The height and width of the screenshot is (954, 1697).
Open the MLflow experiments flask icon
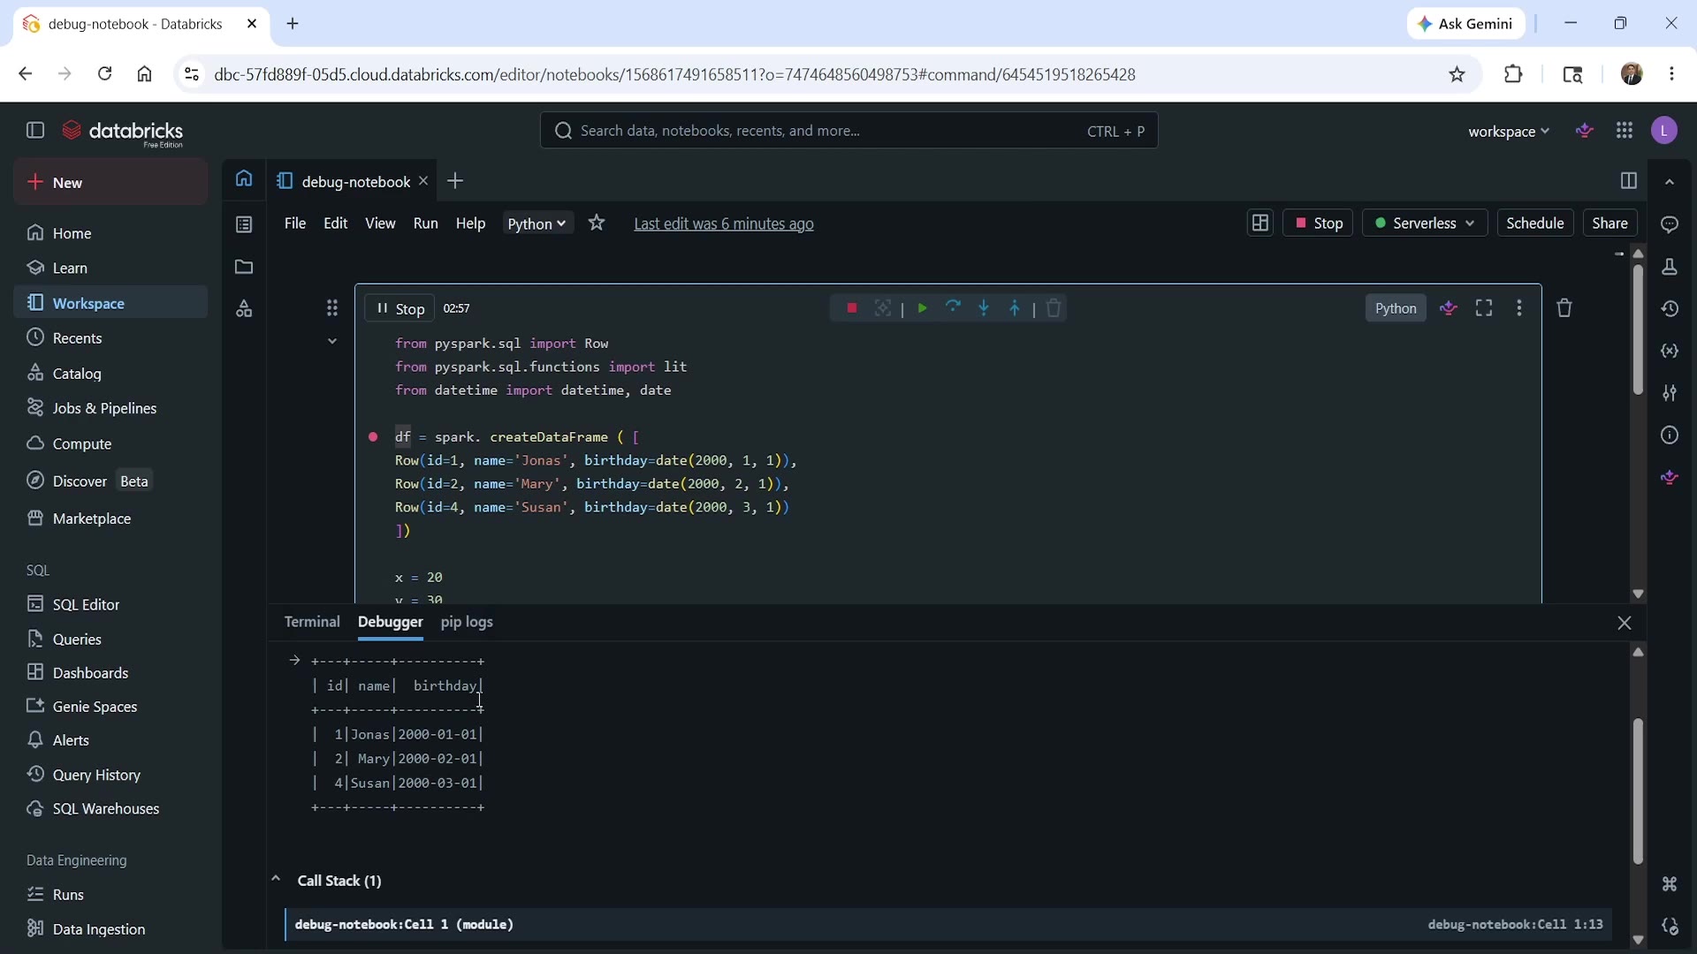[x=1670, y=267]
